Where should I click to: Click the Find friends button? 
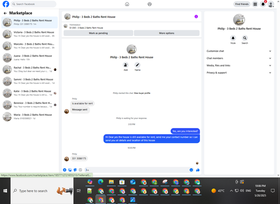pyautogui.click(x=242, y=4)
